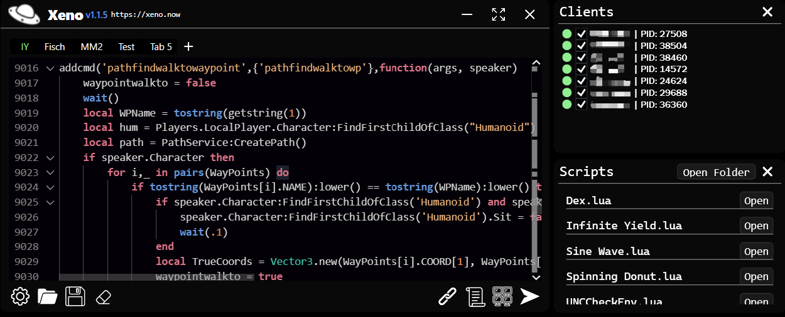785x317 pixels.
Task: Deselect the client with PID 36360
Action: coord(582,105)
